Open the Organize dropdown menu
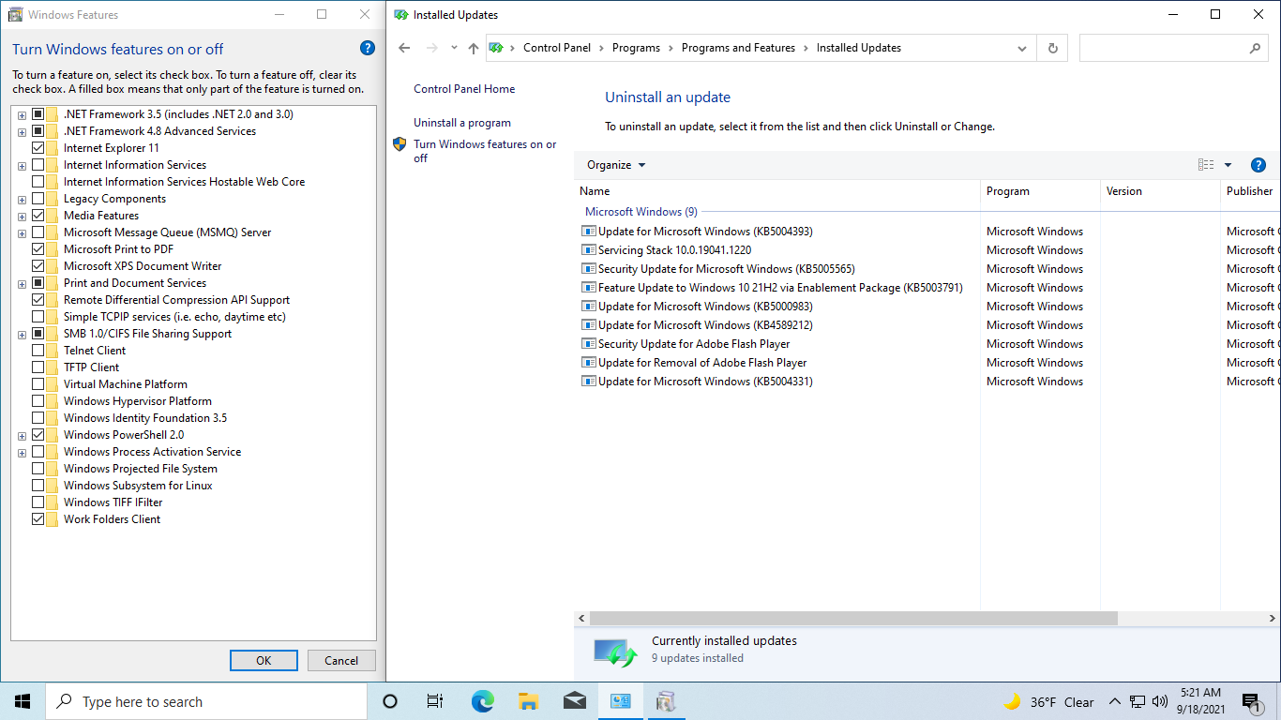The width and height of the screenshot is (1281, 720). pos(616,165)
